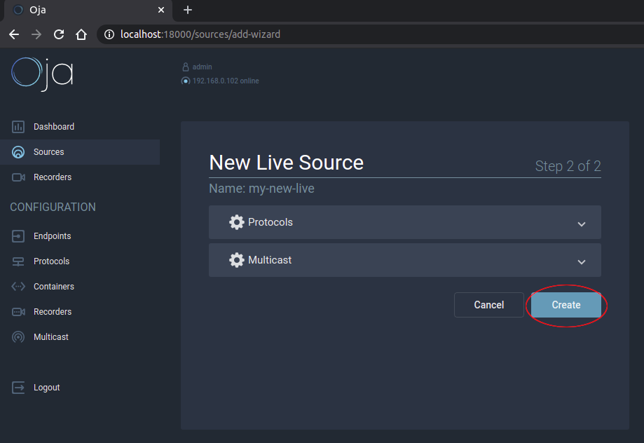
Task: Click the Multicast panel title
Action: [270, 260]
